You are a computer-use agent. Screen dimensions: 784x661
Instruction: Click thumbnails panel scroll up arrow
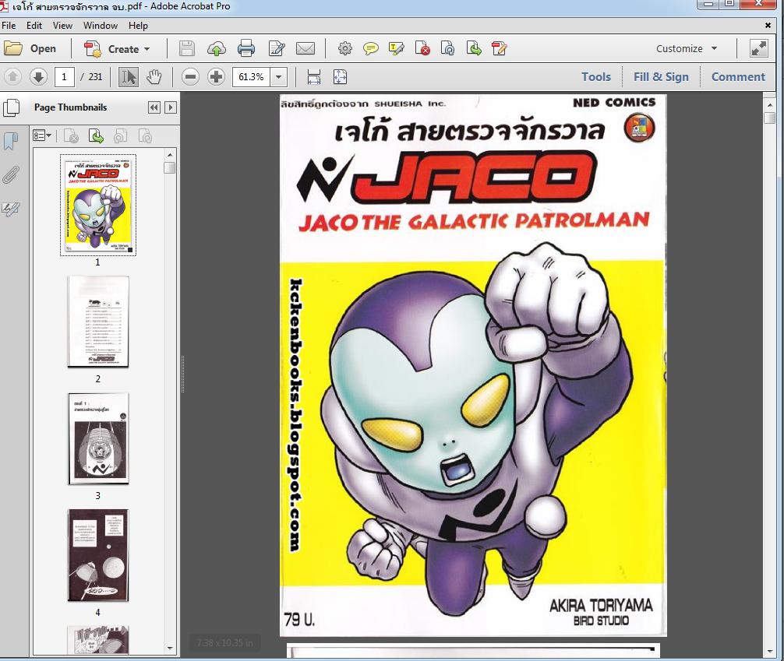pyautogui.click(x=170, y=155)
